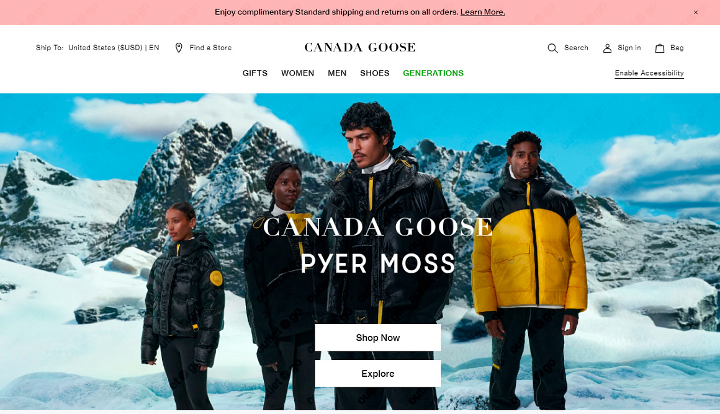Follow the Learn More link

click(x=483, y=12)
